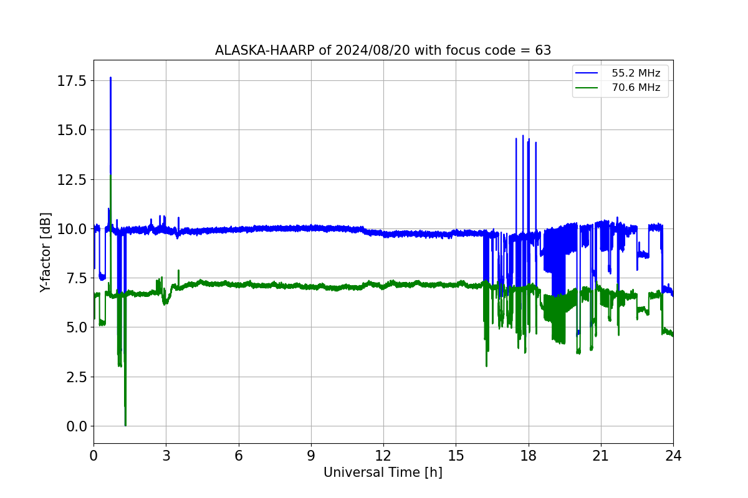Click the '5.0' y-axis tick label
Viewport: 748px width, 498px height.
pos(76,327)
